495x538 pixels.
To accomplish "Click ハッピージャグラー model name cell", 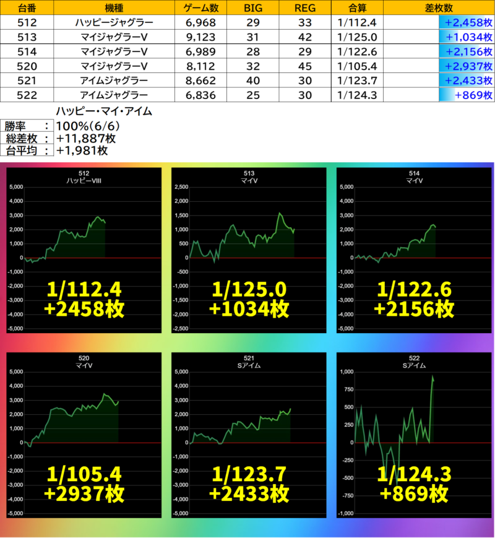I will (x=114, y=22).
